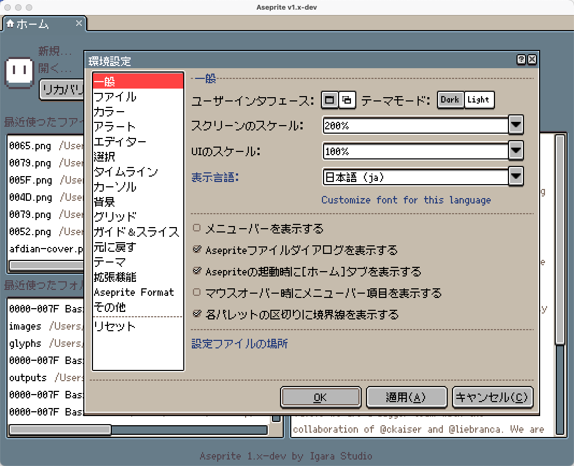Click 適用(A) apply button
The width and height of the screenshot is (574, 466).
[x=406, y=397]
